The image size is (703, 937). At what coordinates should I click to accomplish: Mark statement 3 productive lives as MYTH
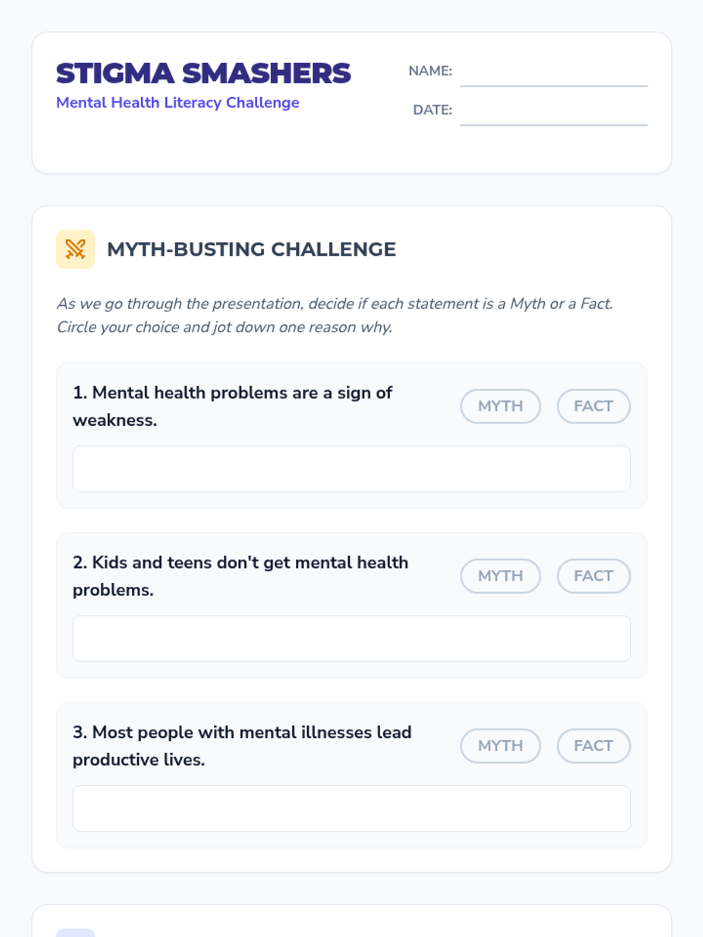click(500, 746)
